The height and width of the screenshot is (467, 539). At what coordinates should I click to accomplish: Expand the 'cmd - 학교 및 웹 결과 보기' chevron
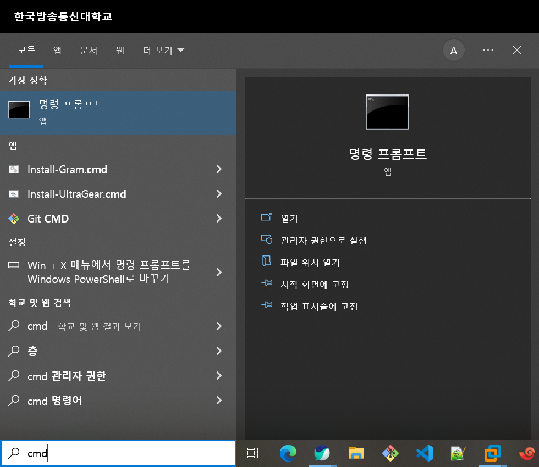click(219, 326)
